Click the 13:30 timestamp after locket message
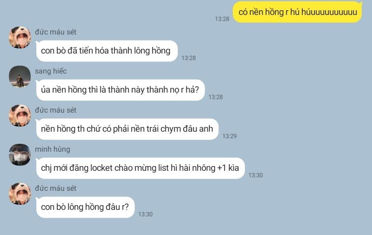This screenshot has width=372, height=235. pyautogui.click(x=255, y=175)
